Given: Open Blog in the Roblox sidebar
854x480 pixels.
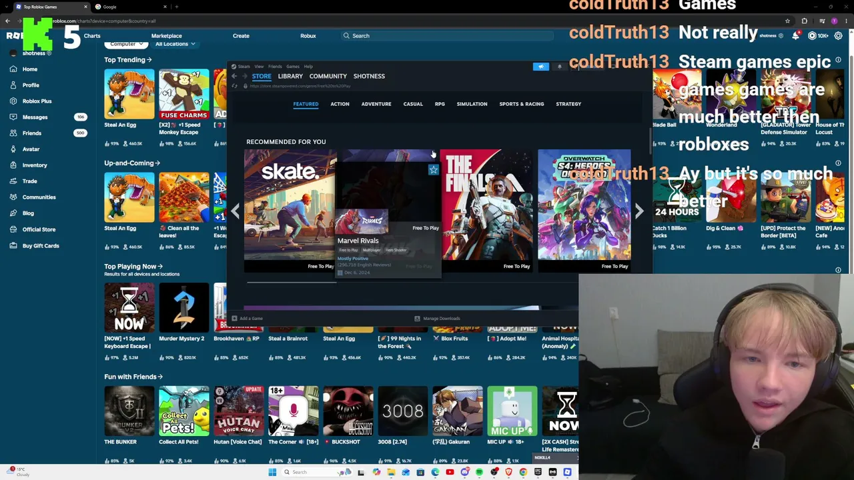Looking at the screenshot, I should click(x=28, y=213).
